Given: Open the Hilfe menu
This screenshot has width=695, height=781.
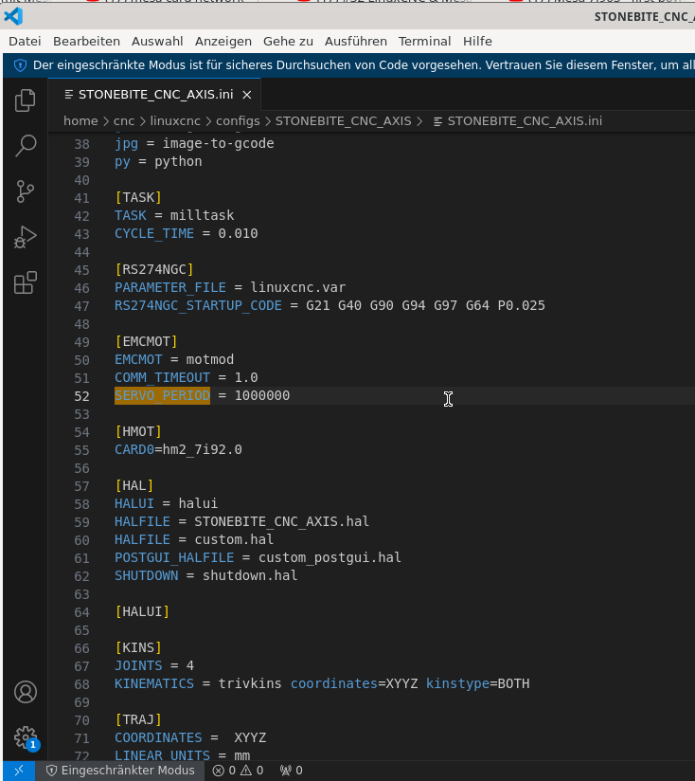Looking at the screenshot, I should 477,42.
